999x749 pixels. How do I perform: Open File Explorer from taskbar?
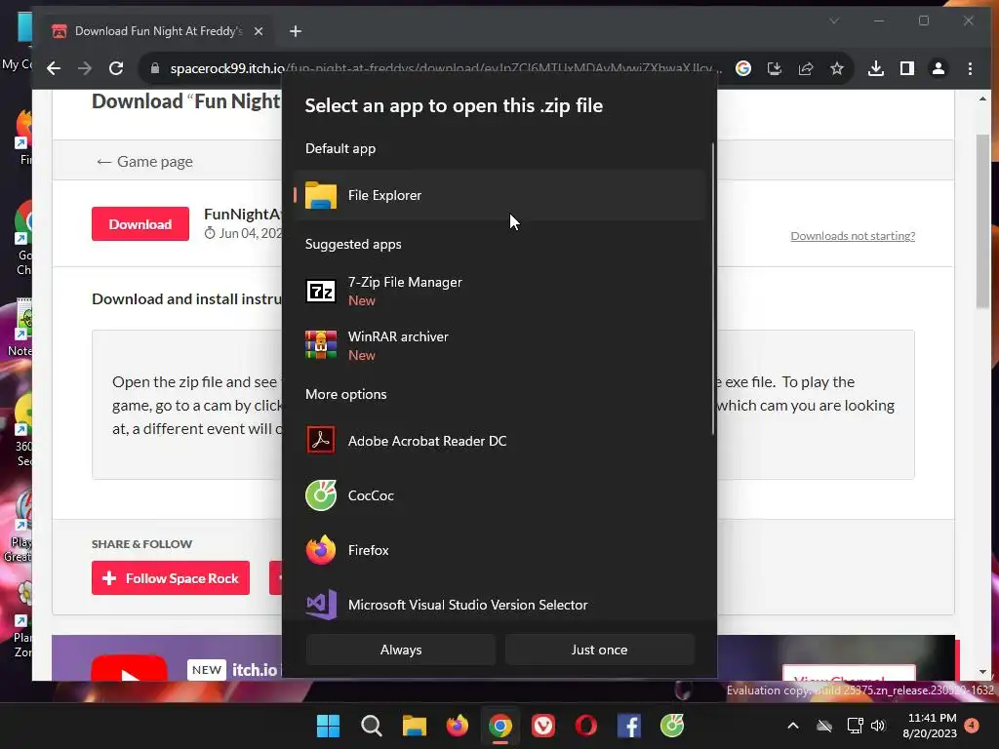(414, 726)
